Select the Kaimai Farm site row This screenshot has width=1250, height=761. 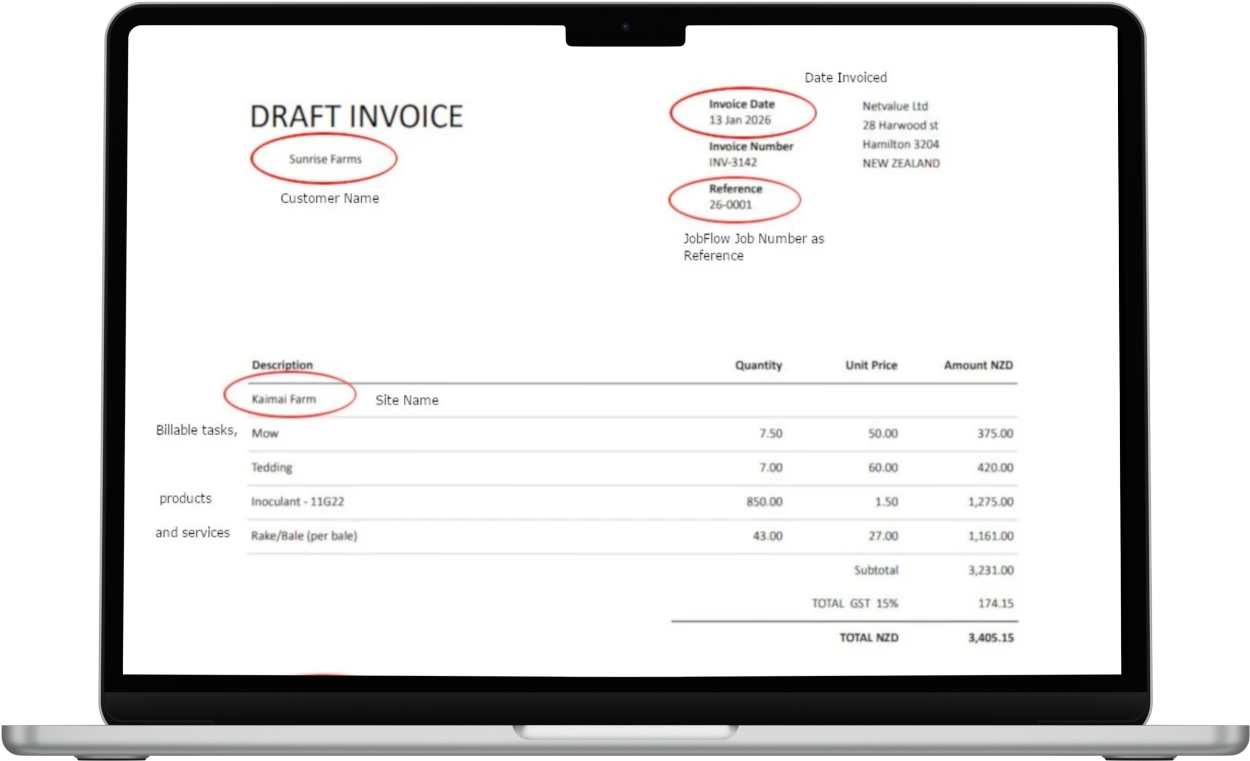pyautogui.click(x=284, y=399)
